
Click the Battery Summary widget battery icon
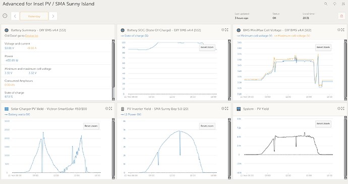(x=7, y=30)
